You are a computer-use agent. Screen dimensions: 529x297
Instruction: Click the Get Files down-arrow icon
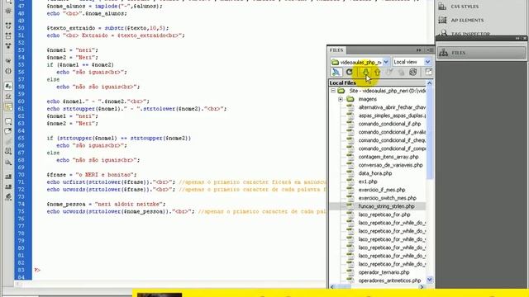coord(365,72)
